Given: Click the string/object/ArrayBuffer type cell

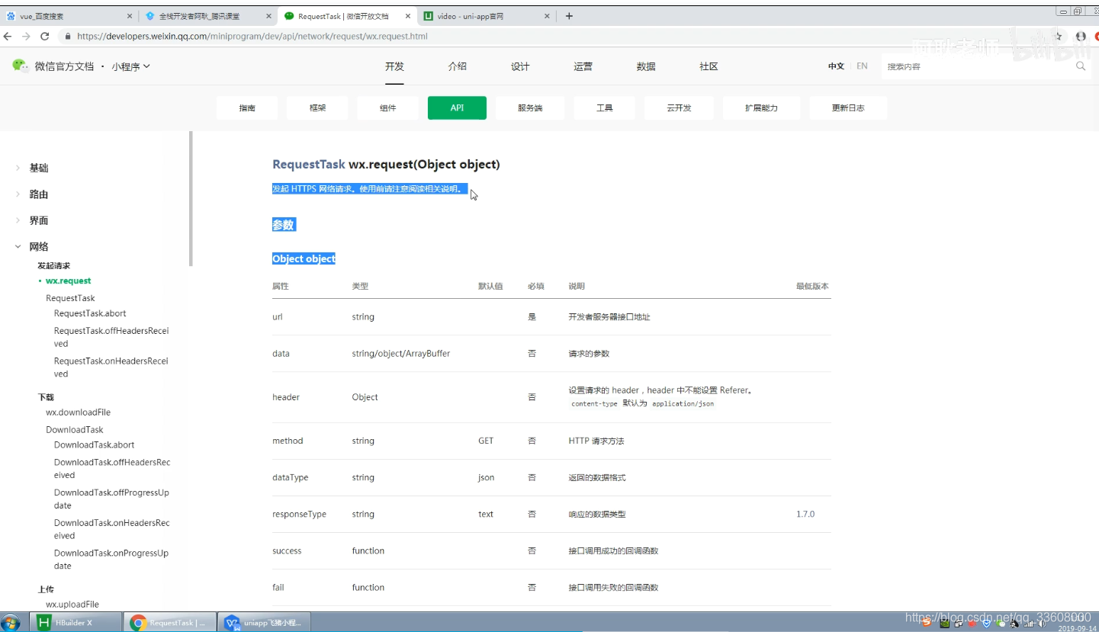Looking at the screenshot, I should [401, 354].
